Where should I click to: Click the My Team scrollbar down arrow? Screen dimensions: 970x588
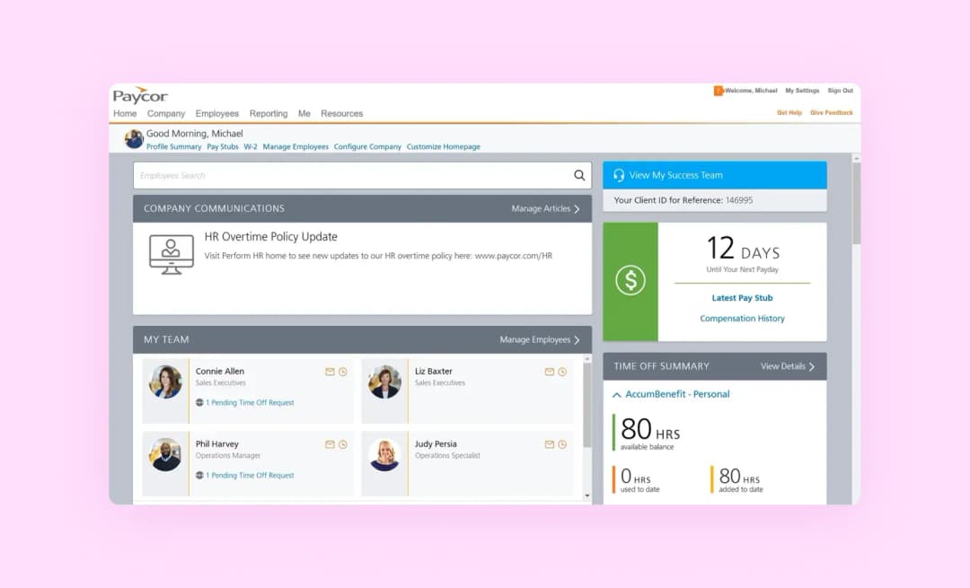(x=587, y=496)
